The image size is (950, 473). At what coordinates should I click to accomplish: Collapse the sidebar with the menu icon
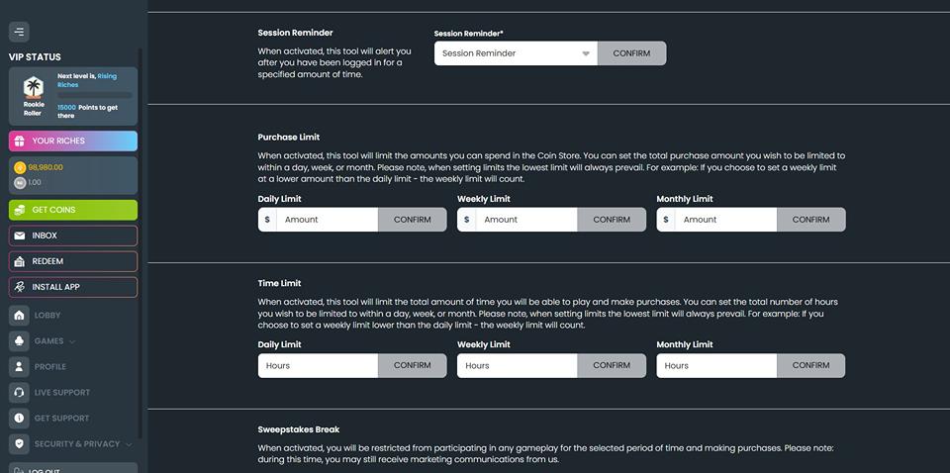(x=19, y=32)
